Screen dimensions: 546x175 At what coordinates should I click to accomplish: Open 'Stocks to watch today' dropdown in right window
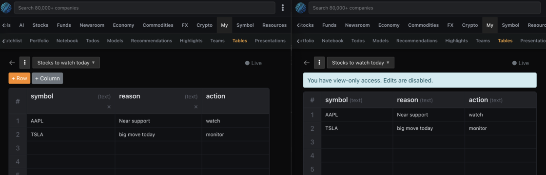pyautogui.click(x=361, y=63)
